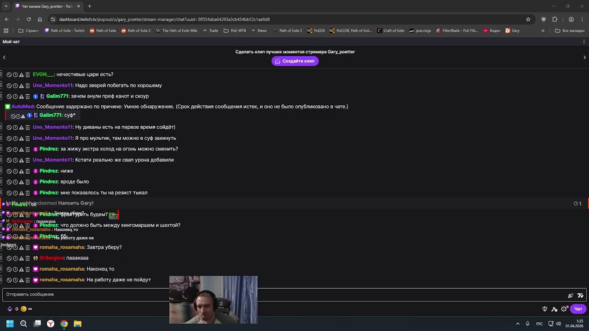The height and width of the screenshot is (331, 589).
Task: Timeout author of 'Кстати реально же свап' message
Action: click(x=15, y=160)
